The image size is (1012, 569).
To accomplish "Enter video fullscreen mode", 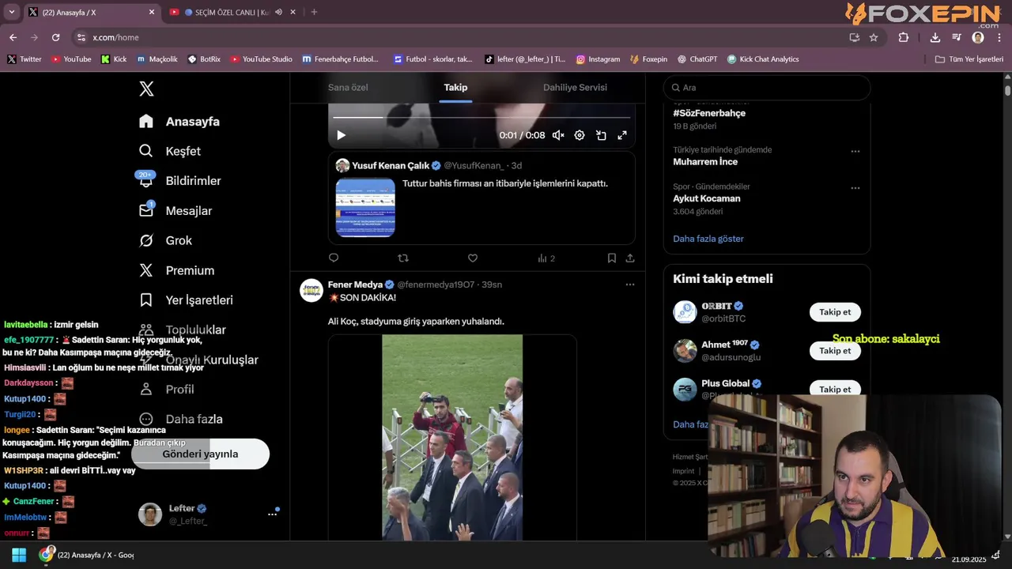I will point(622,135).
